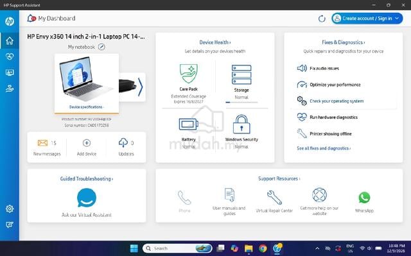Show the next device in carousel

point(140,87)
